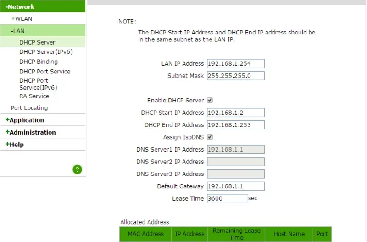Open the DHCP Binding page

(x=39, y=62)
